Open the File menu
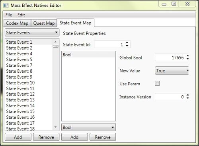199x146 pixels. click(x=9, y=15)
